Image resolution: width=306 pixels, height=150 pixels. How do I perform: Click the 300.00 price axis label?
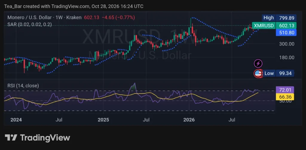tap(286, 44)
